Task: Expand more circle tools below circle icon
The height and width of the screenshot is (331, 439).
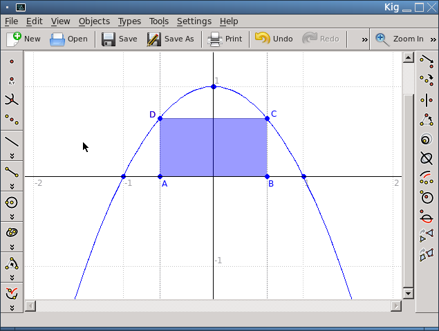Action: [x=12, y=216]
